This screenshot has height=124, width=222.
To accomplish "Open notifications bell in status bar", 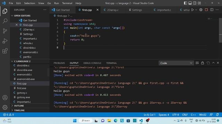I will [x=217, y=115].
